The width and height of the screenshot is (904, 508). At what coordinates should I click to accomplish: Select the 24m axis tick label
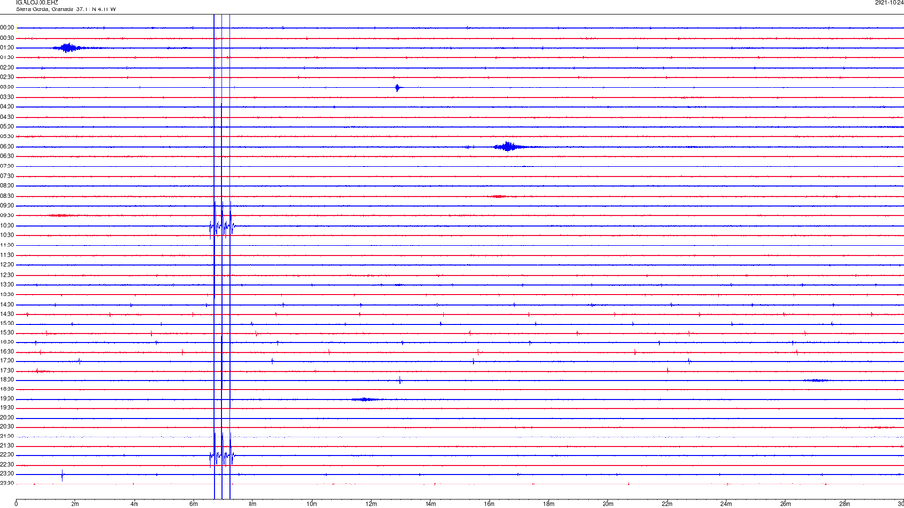(x=726, y=504)
